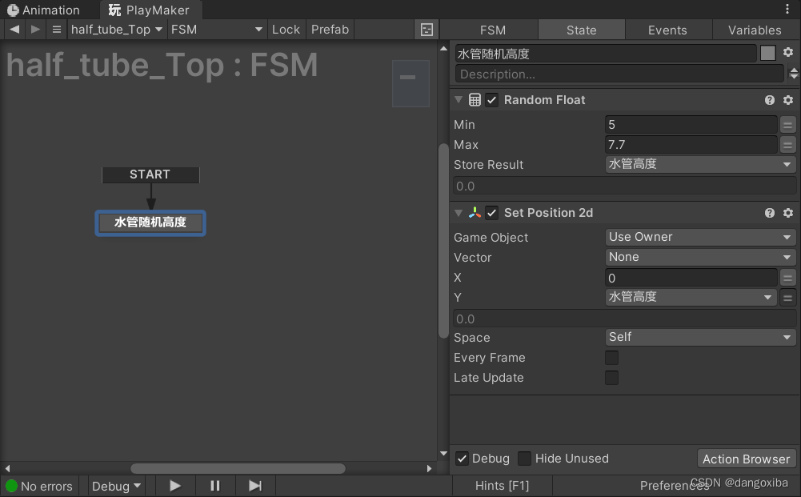Click the graph horizontal scrollbar thumb
This screenshot has width=801, height=497.
tap(238, 468)
